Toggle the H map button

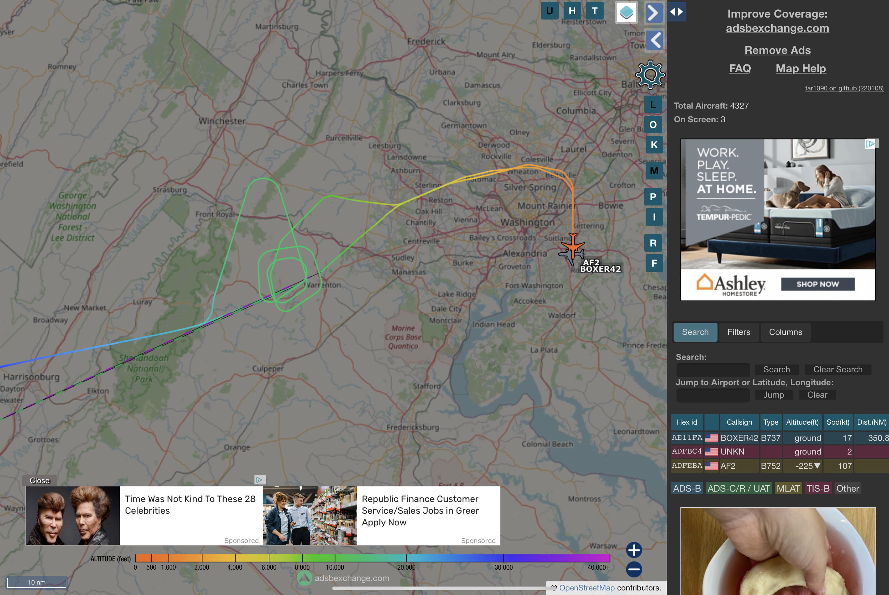pyautogui.click(x=572, y=11)
